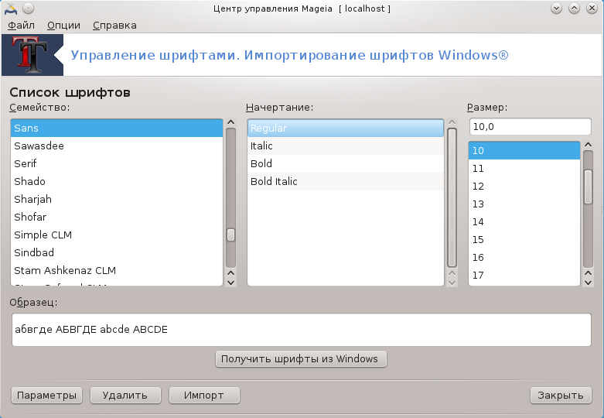
Task: Open the Справка menu
Action: (114, 26)
